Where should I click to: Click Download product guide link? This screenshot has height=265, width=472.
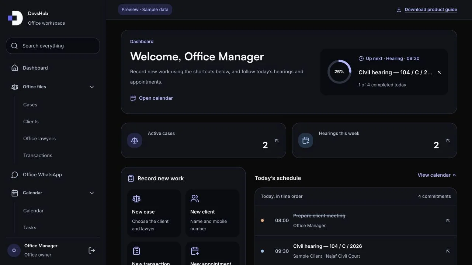click(x=431, y=10)
